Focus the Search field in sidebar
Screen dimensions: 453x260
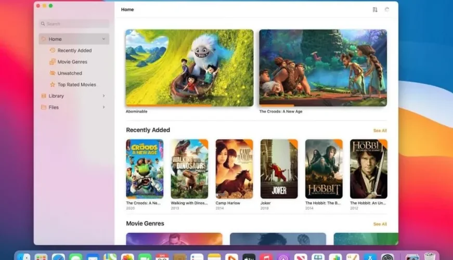(x=74, y=24)
